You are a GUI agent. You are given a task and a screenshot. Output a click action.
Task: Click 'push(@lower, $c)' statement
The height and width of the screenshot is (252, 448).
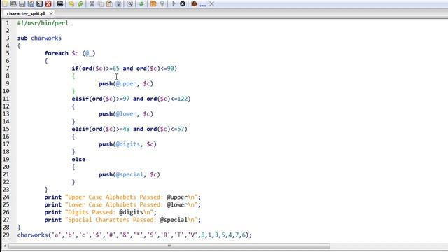click(x=126, y=113)
